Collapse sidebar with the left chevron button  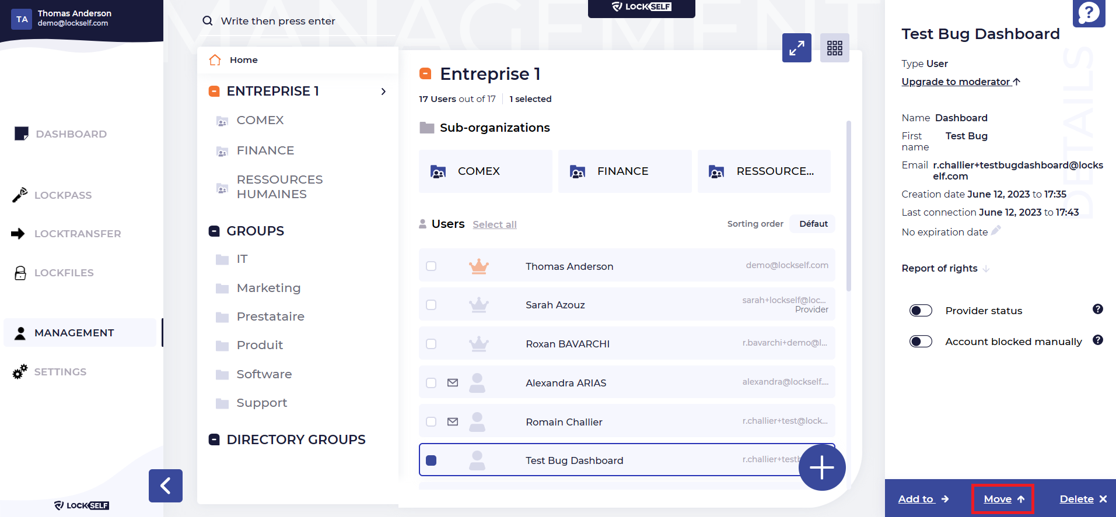(x=166, y=486)
